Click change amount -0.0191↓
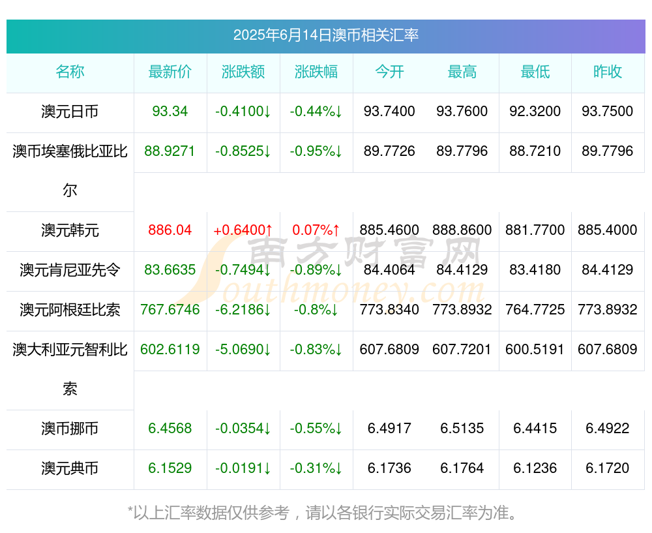 tap(243, 468)
